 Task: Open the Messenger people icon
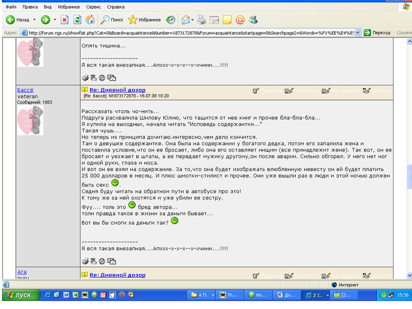click(253, 20)
